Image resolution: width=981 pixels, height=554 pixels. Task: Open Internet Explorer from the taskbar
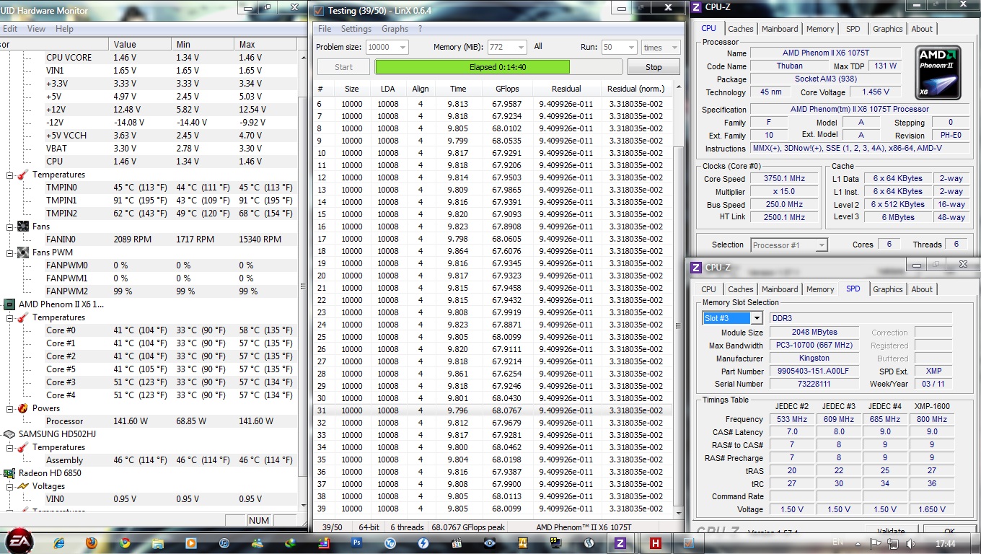(59, 542)
